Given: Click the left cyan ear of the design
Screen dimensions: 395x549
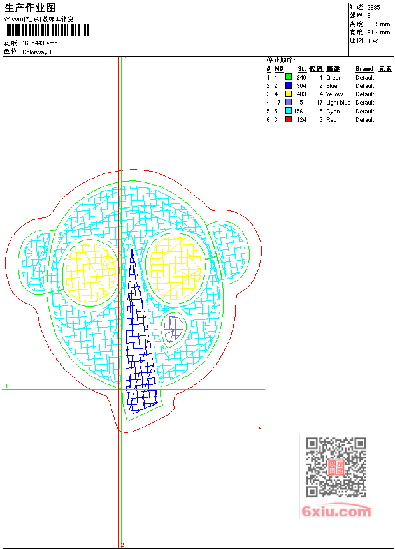Looking at the screenshot, I should pyautogui.click(x=35, y=262).
